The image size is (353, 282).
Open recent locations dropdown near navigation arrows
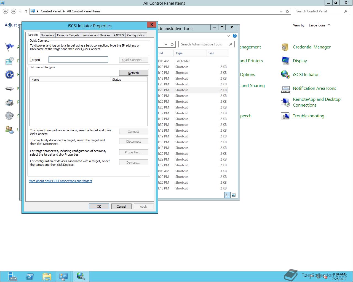[20, 11]
